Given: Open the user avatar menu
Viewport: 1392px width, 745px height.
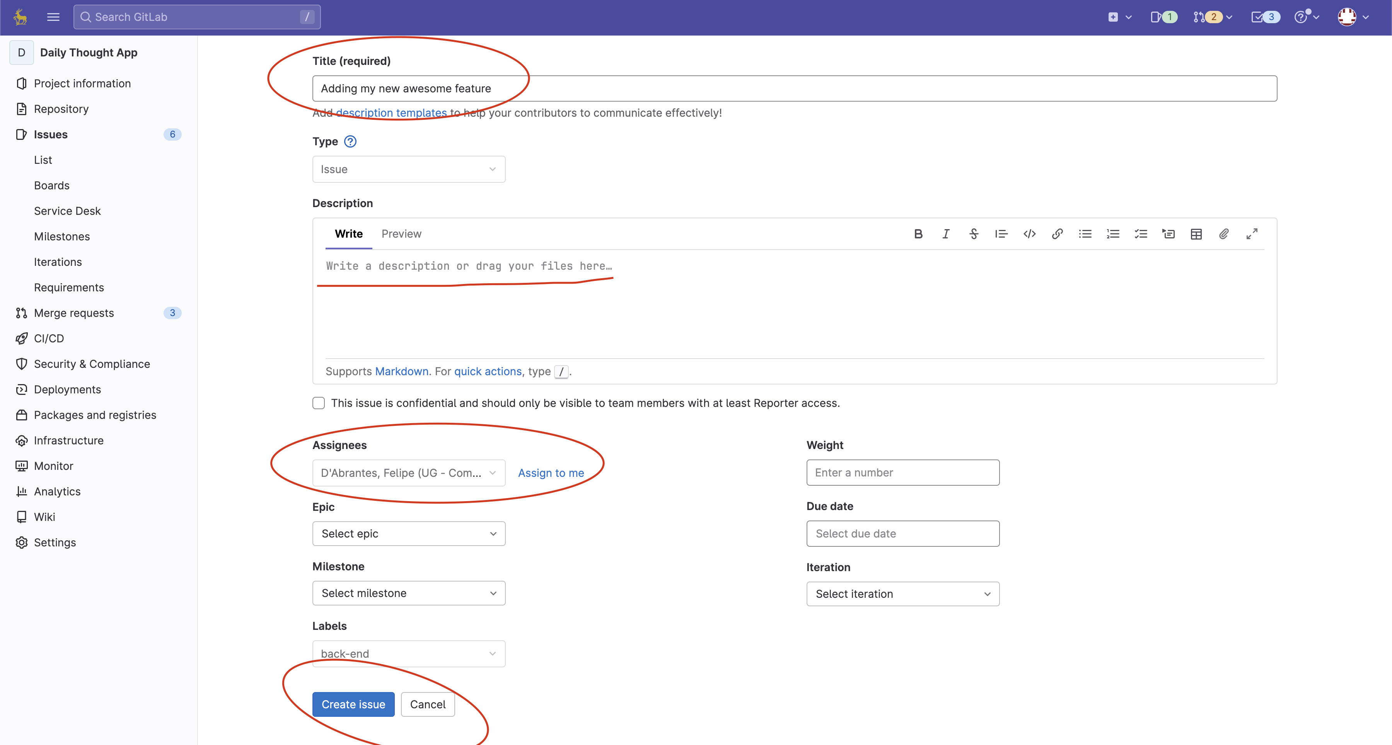Looking at the screenshot, I should click(x=1353, y=17).
